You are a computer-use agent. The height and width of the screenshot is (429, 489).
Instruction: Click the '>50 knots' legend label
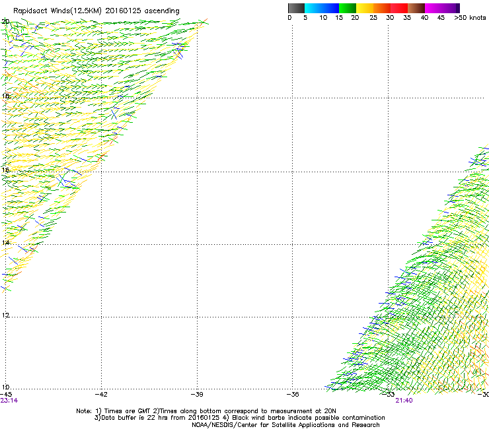point(470,18)
